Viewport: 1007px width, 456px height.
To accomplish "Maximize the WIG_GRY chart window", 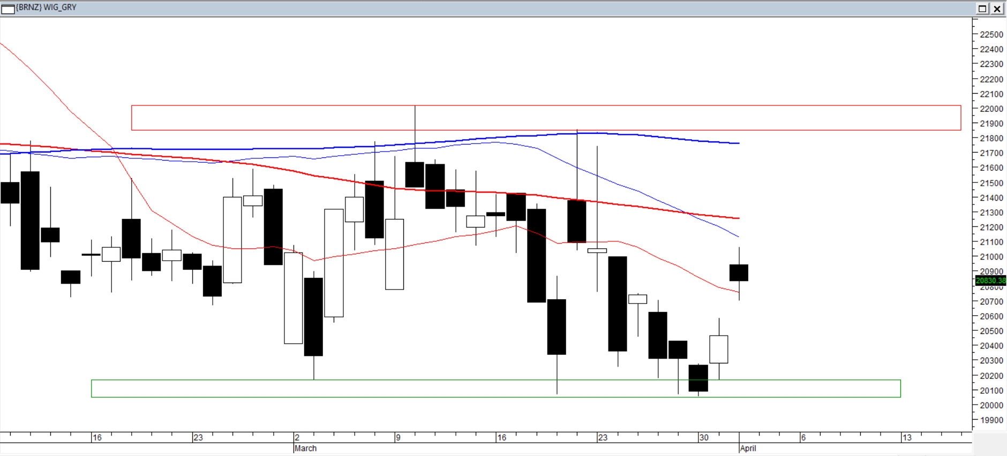I will click(x=982, y=9).
